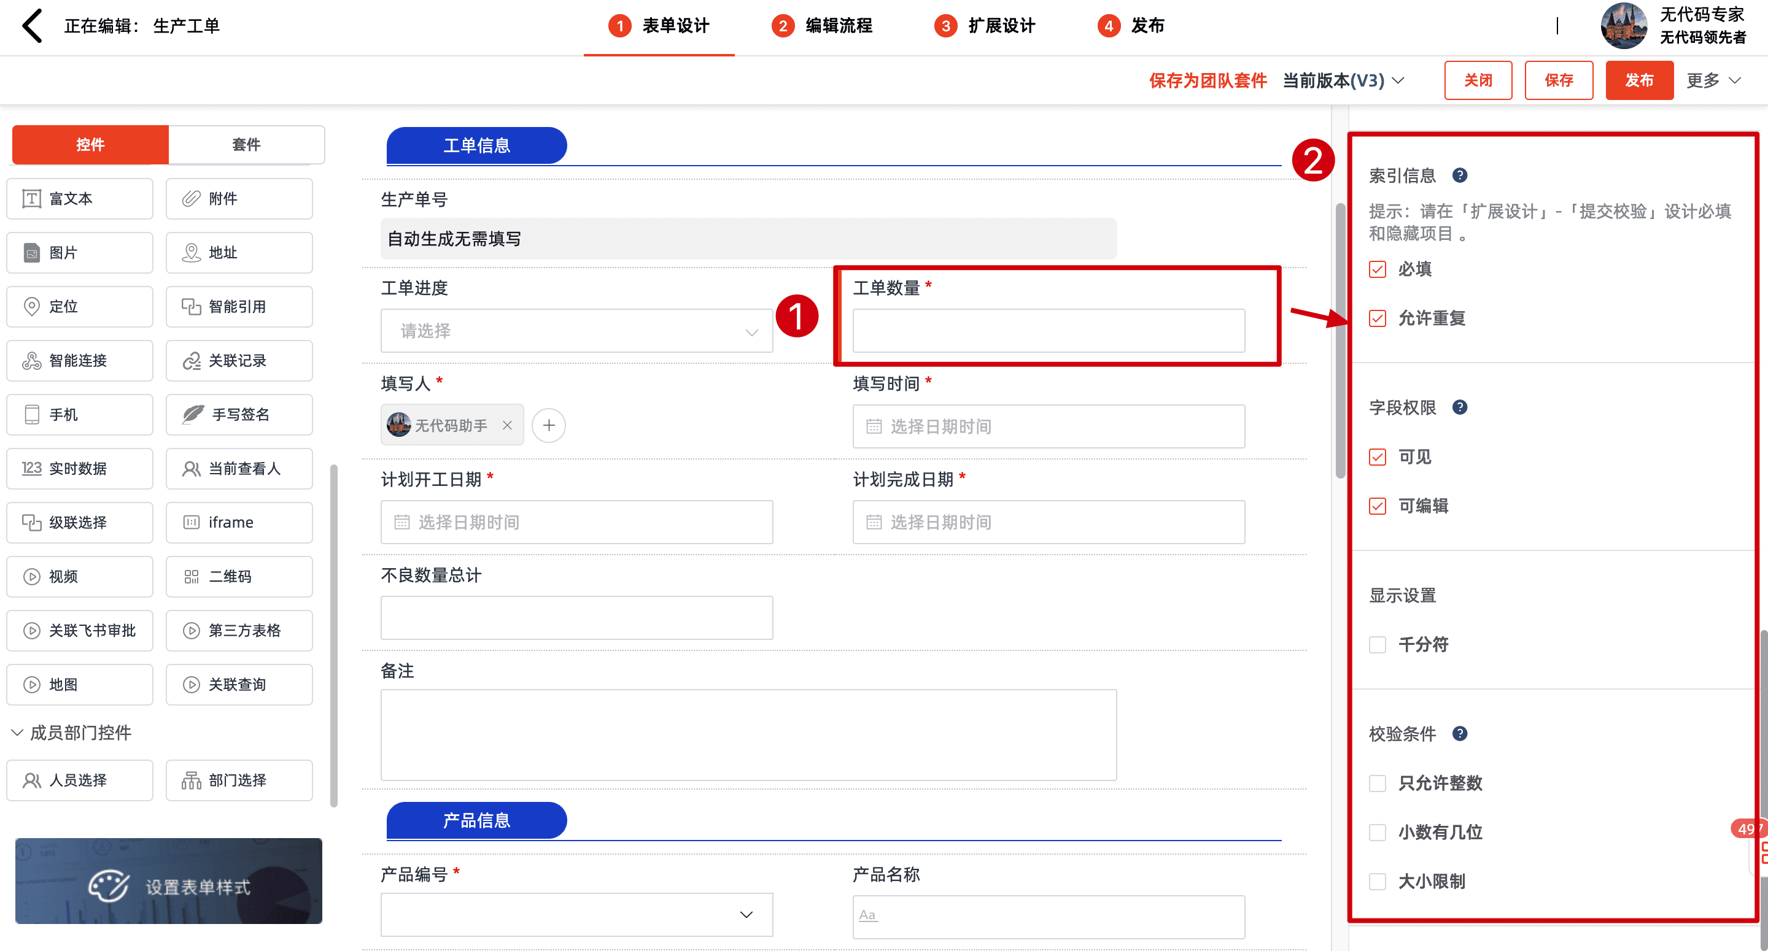Click the 工单数量 input field
The width and height of the screenshot is (1768, 951).
point(1048,331)
